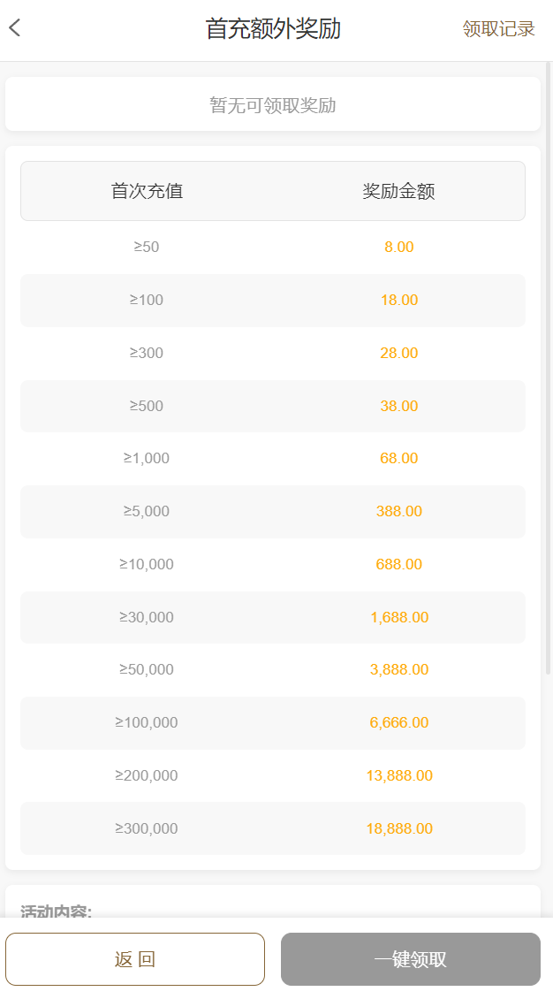Tap the 68.00 reward amount
Screen dimensions: 553x999
399,458
